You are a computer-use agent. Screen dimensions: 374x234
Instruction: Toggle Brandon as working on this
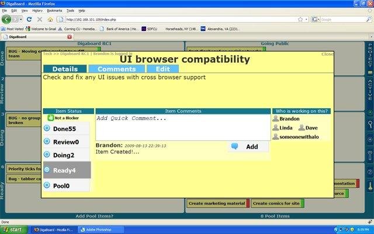pos(286,119)
